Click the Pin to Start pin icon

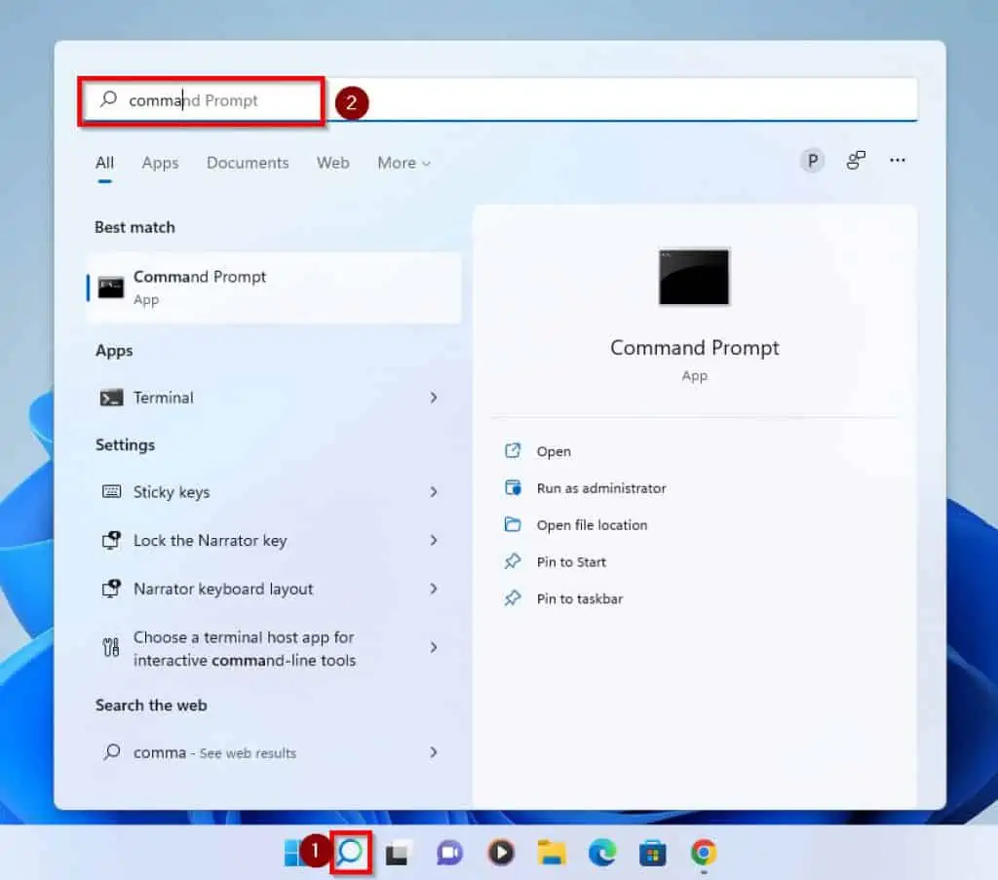tap(513, 561)
